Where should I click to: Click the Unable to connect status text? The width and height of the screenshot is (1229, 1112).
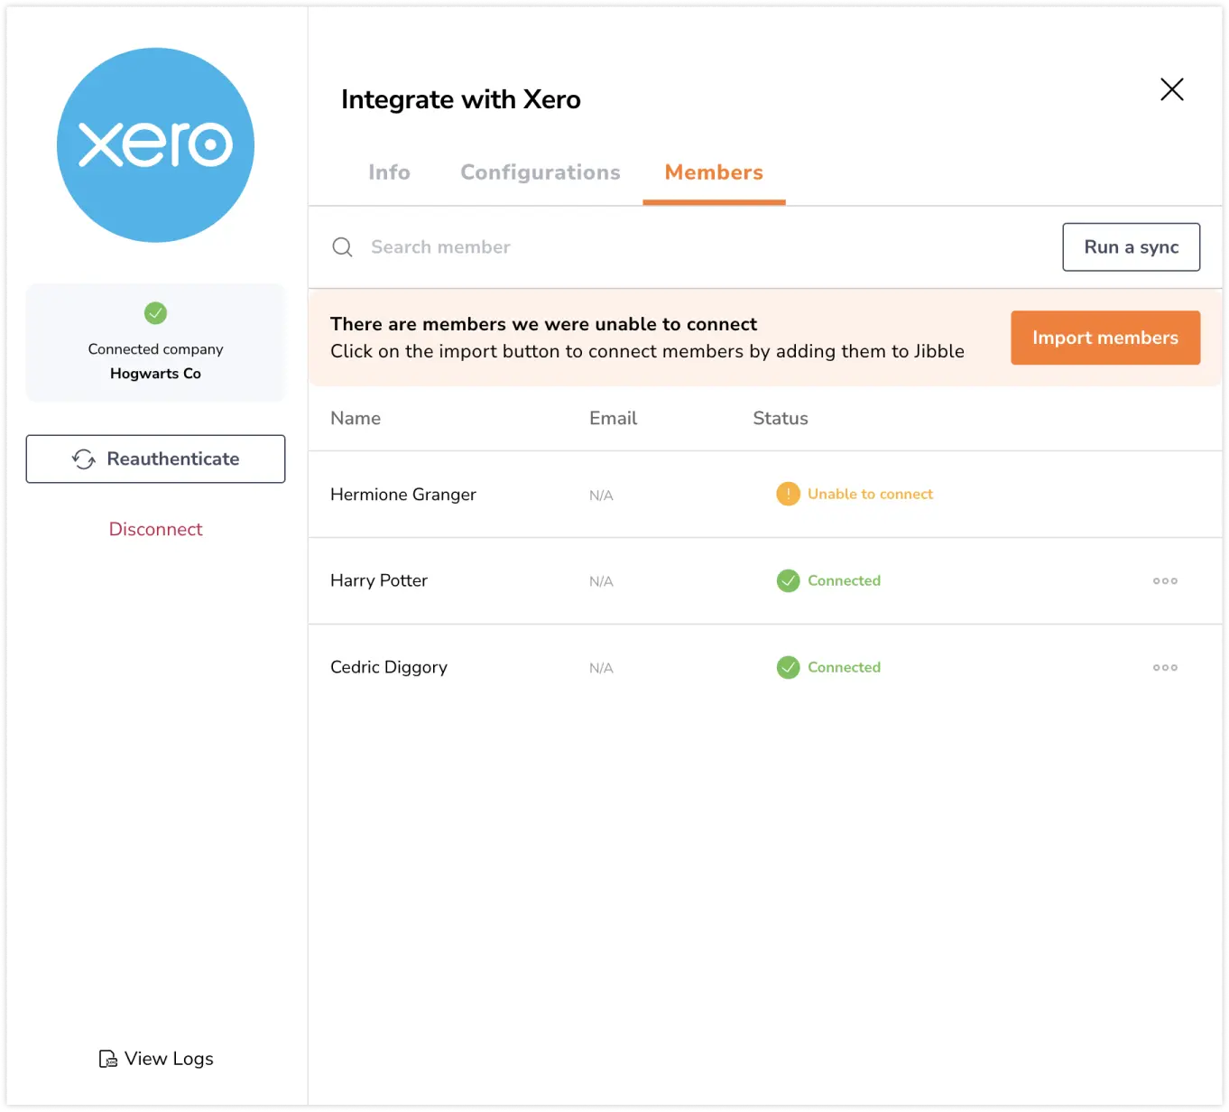[870, 495]
